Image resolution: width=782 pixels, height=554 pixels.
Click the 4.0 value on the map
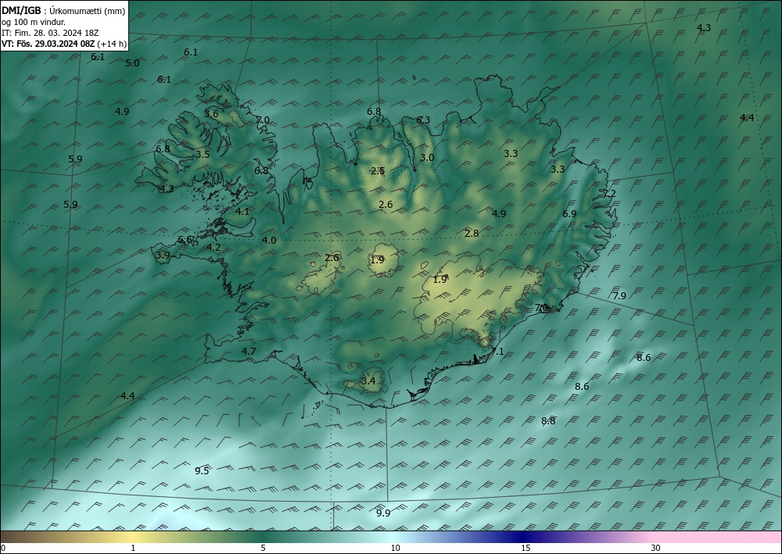[269, 240]
